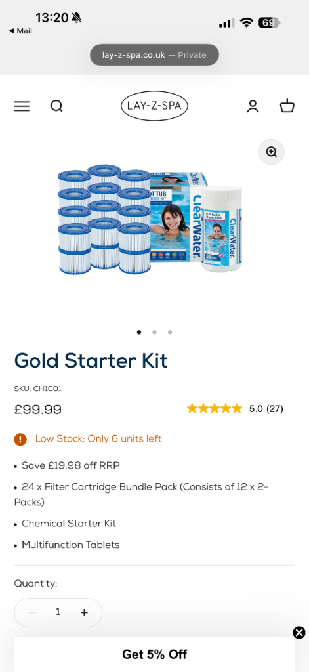Zoom the product image with magnifier button
Screen dimensions: 309x672
(272, 152)
